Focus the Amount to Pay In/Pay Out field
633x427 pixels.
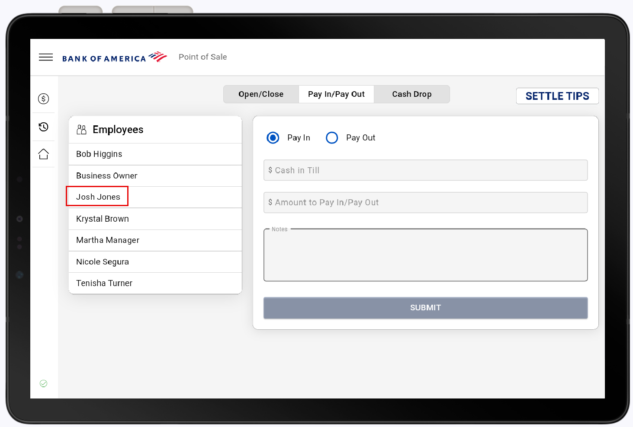coord(425,202)
